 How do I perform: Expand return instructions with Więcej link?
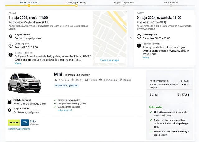click(x=146, y=57)
